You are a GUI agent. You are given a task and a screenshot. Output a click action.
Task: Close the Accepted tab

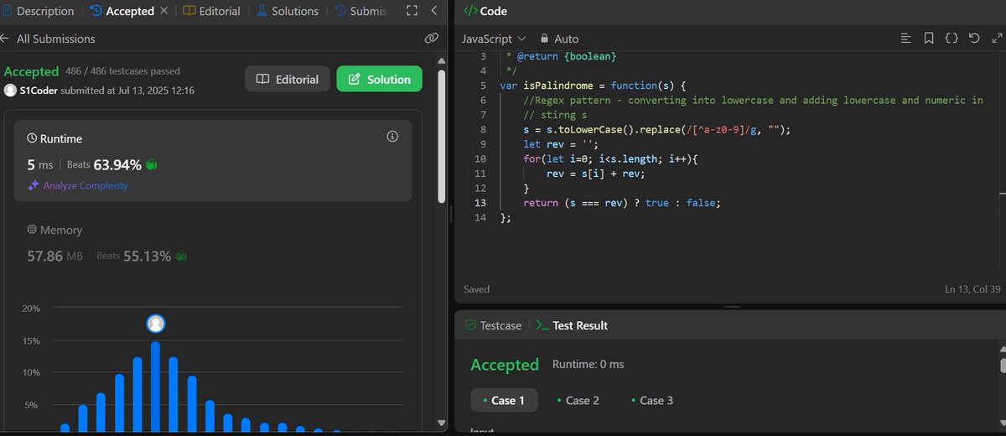163,11
